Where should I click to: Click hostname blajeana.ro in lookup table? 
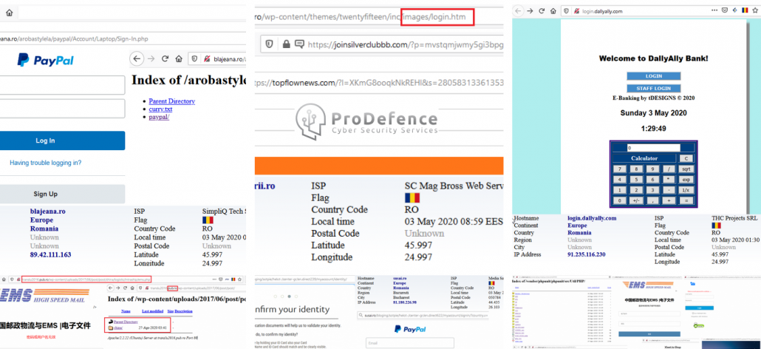[47, 211]
